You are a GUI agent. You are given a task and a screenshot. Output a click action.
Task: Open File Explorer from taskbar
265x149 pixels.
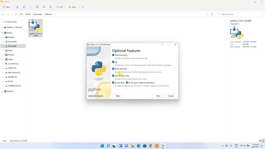click(132, 146)
